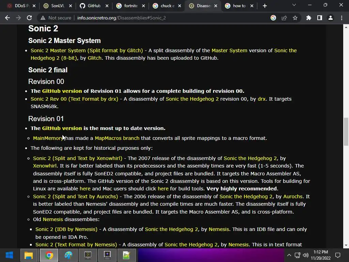Open the yellow Master System link
Viewport: 349px width, 262px height.
(229, 50)
